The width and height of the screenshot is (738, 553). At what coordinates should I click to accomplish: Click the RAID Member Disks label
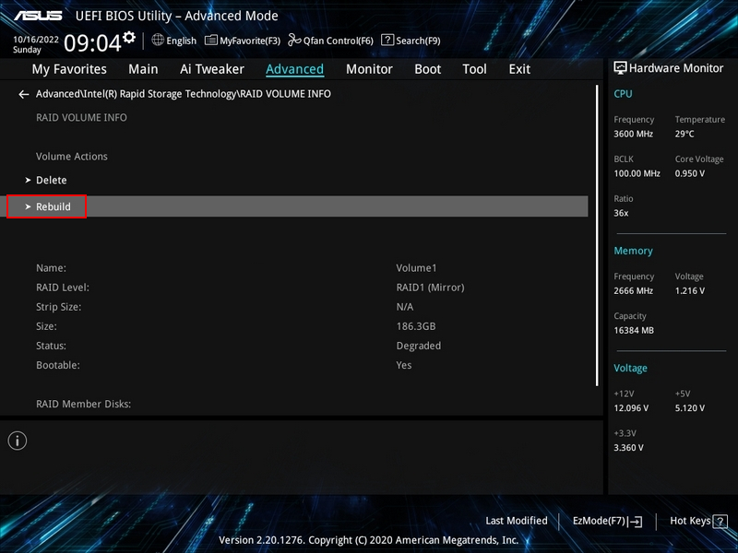point(83,404)
